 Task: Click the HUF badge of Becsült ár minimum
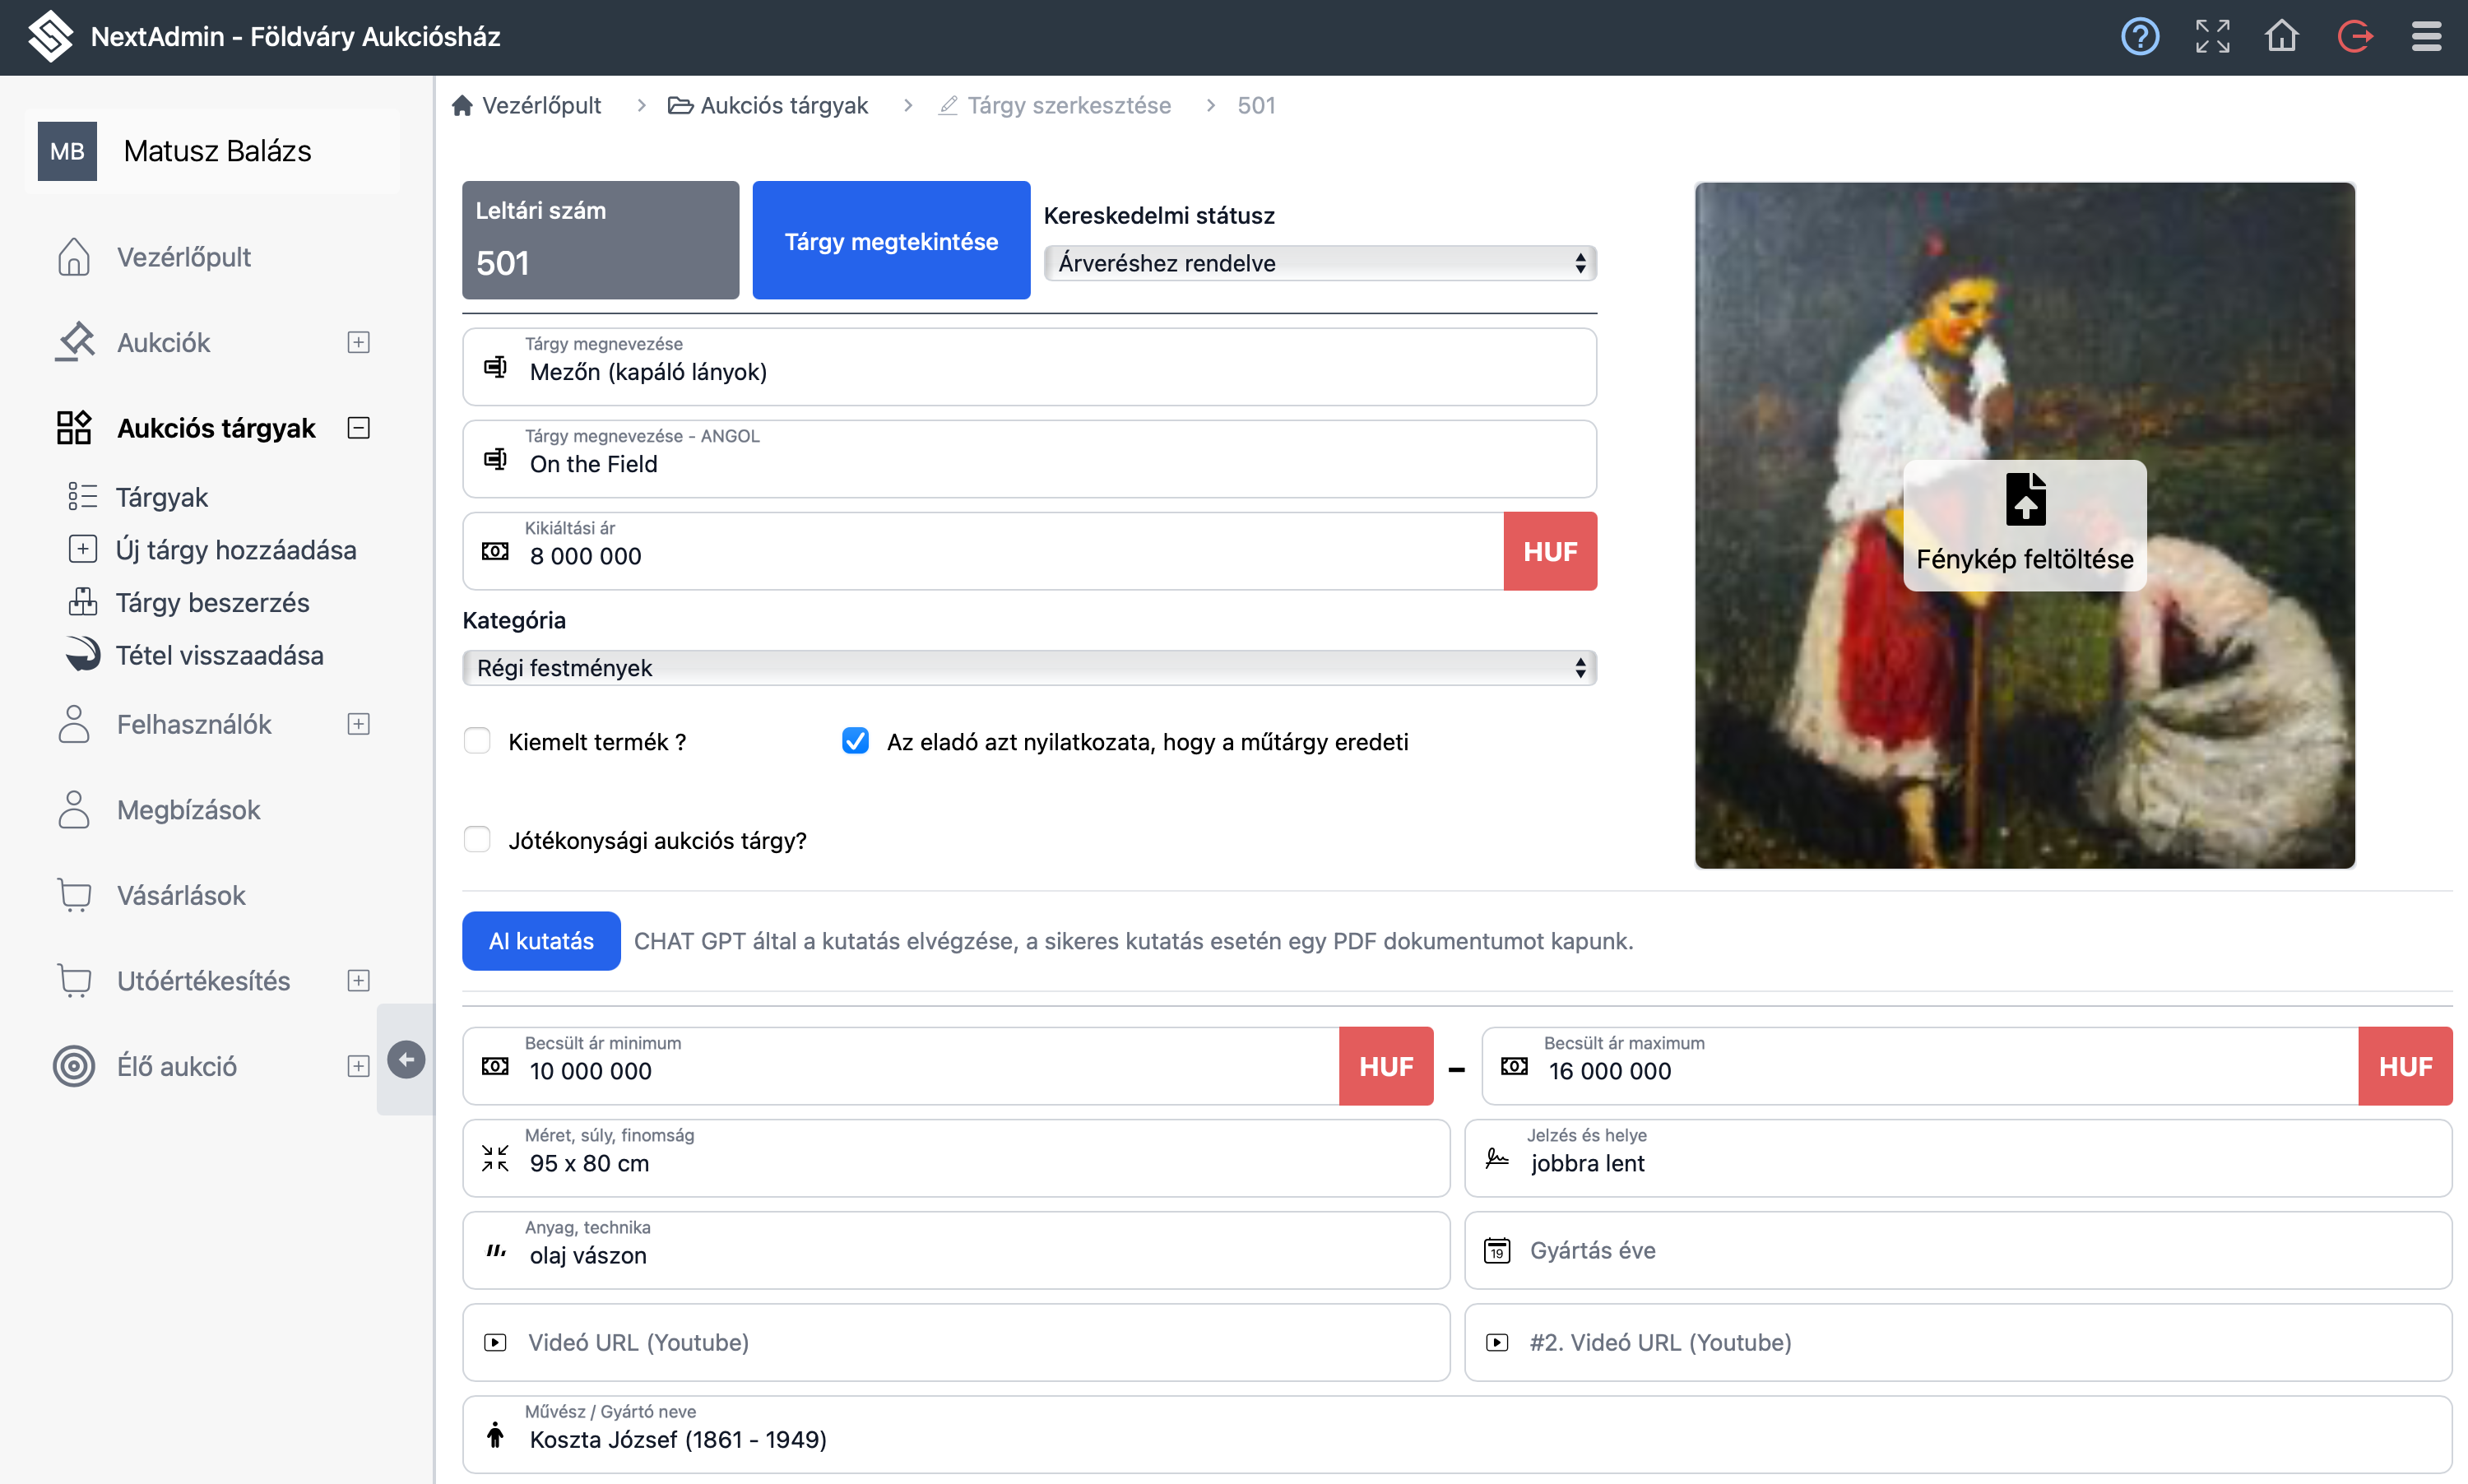point(1386,1066)
